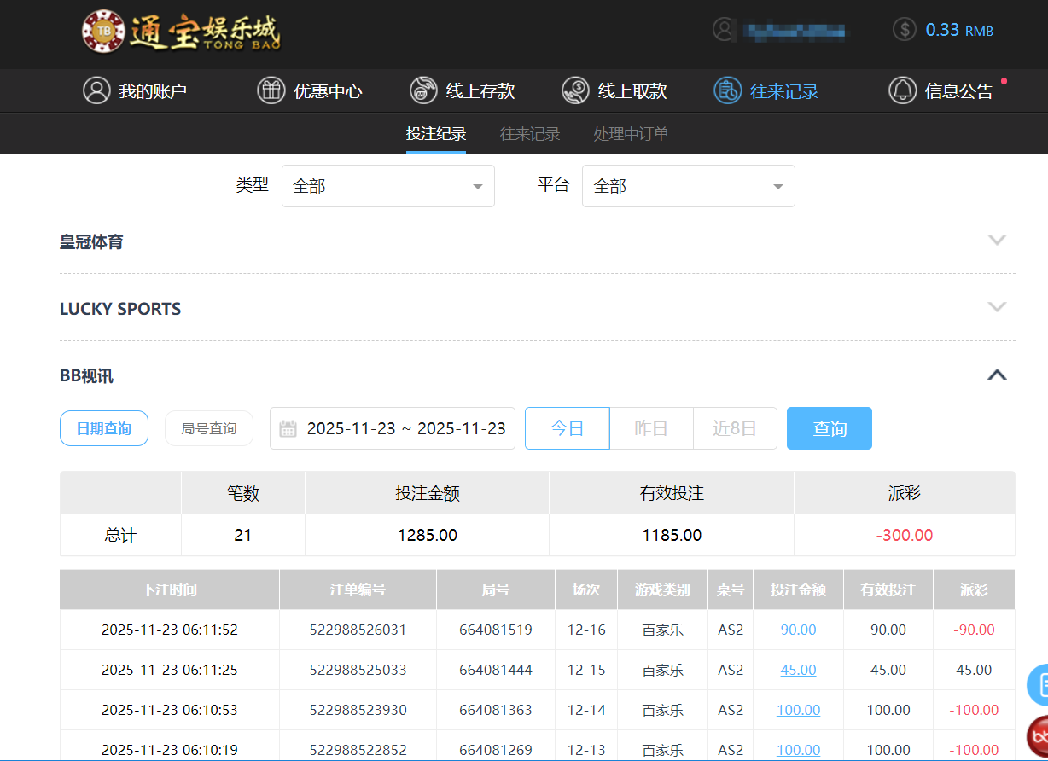The height and width of the screenshot is (761, 1048).
Task: Click the 往来记录 records icon
Action: [x=726, y=90]
